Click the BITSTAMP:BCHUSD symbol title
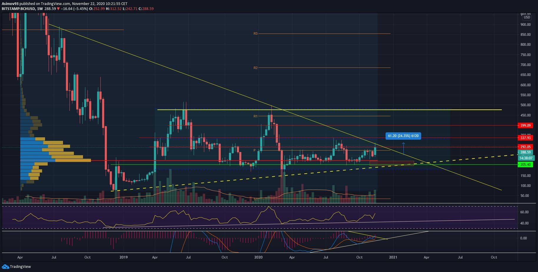Viewport: 538px width, 272px height. pyautogui.click(x=18, y=9)
